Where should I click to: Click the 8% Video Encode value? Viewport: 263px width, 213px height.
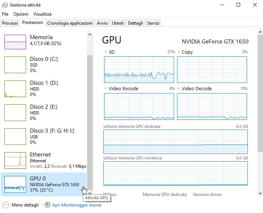[172, 88]
